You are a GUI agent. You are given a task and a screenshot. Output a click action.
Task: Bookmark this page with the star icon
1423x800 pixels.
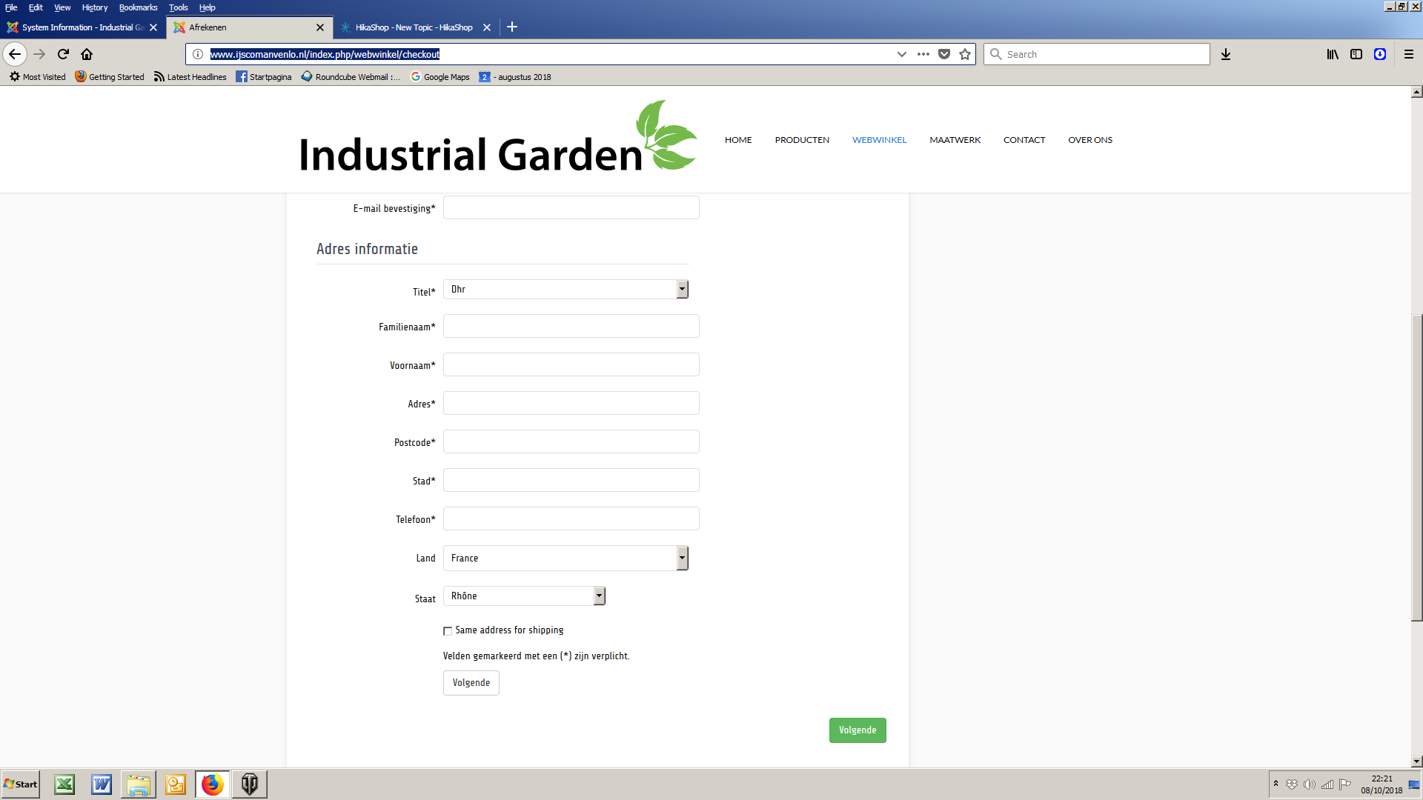[965, 54]
